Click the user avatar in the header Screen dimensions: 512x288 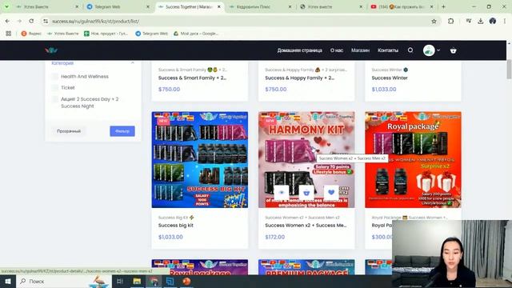429,50
